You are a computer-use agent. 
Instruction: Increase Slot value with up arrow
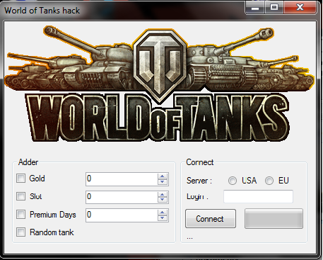pos(163,194)
